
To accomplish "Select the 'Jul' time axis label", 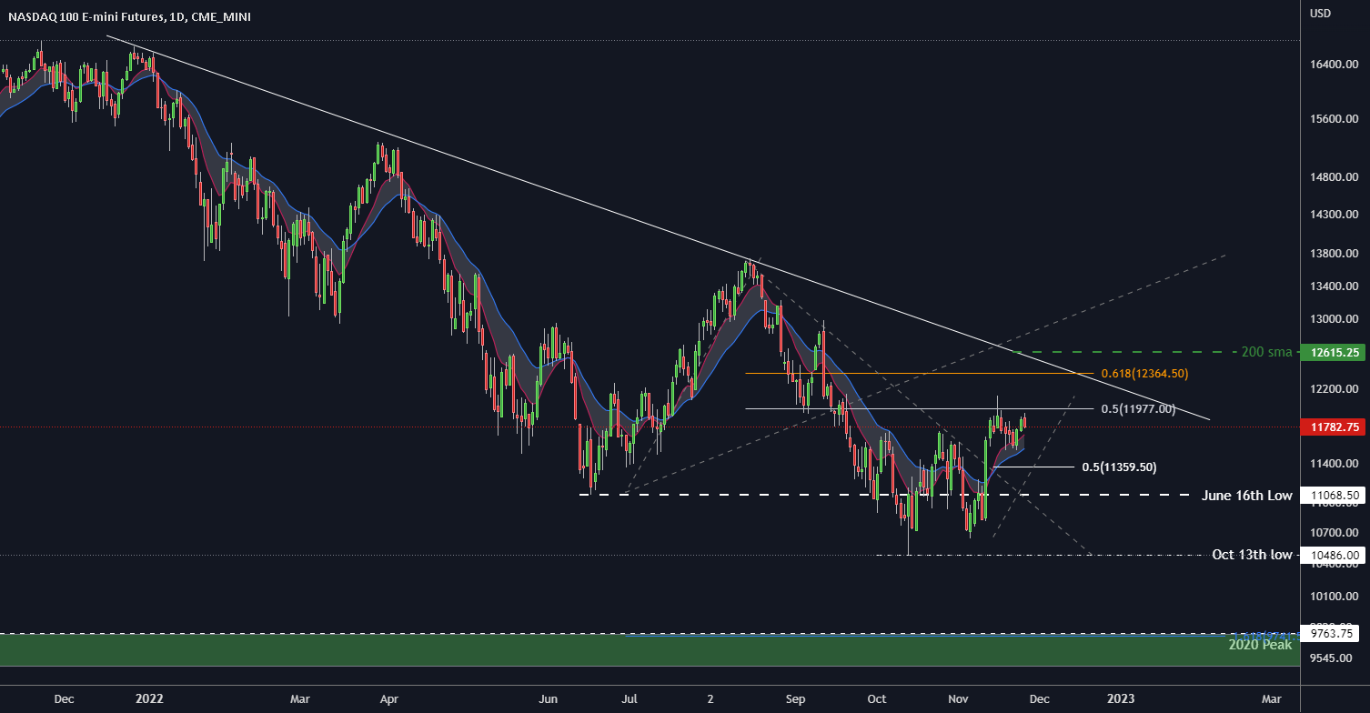I will pyautogui.click(x=629, y=699).
